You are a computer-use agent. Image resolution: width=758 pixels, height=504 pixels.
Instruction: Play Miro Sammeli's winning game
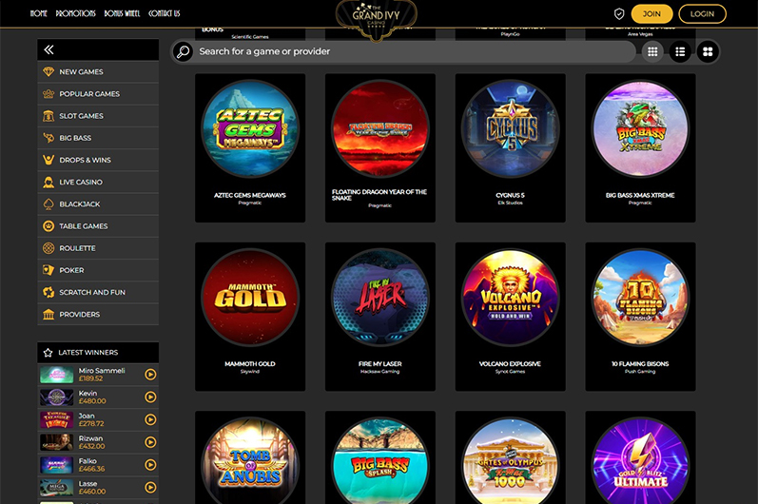150,374
